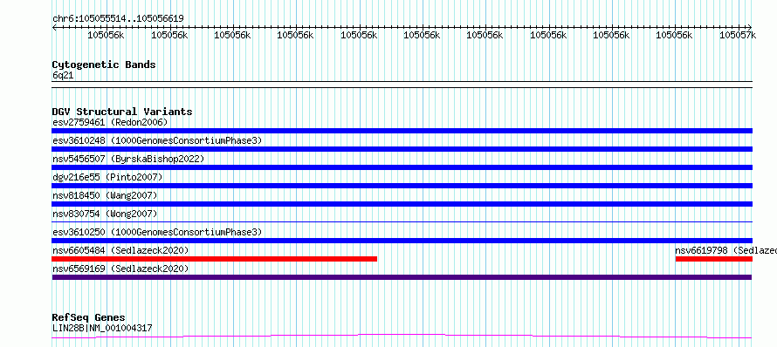This screenshot has width=777, height=347.
Task: Click the chr6:105055514..105056619 coordinate label
Action: 118,19
